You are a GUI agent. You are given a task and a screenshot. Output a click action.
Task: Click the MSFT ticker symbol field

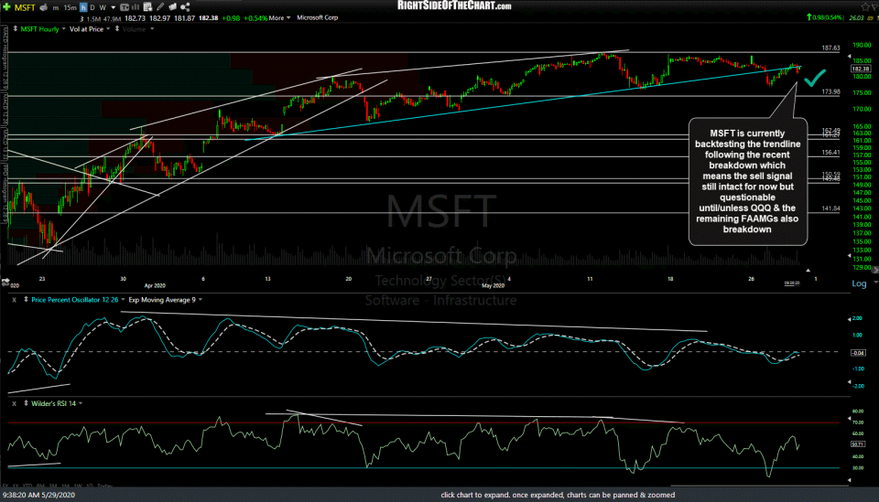coord(25,7)
